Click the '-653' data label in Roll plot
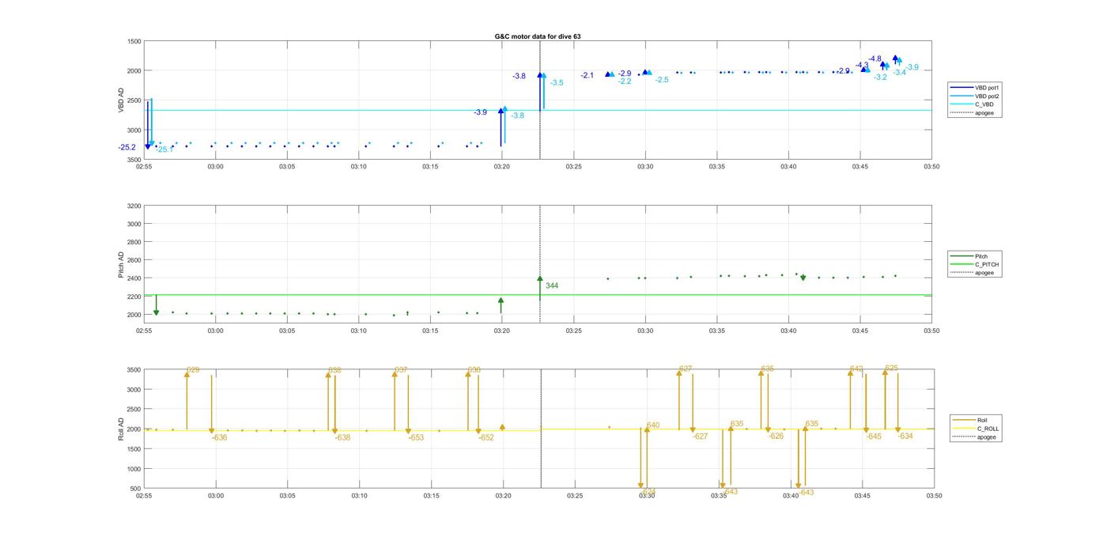The width and height of the screenshot is (1107, 548). pyautogui.click(x=416, y=437)
